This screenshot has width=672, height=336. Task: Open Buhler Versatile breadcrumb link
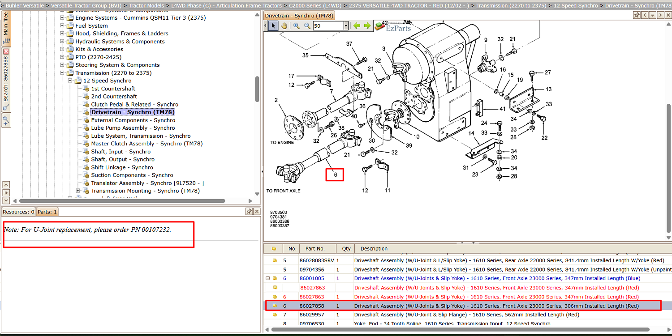pos(25,5)
